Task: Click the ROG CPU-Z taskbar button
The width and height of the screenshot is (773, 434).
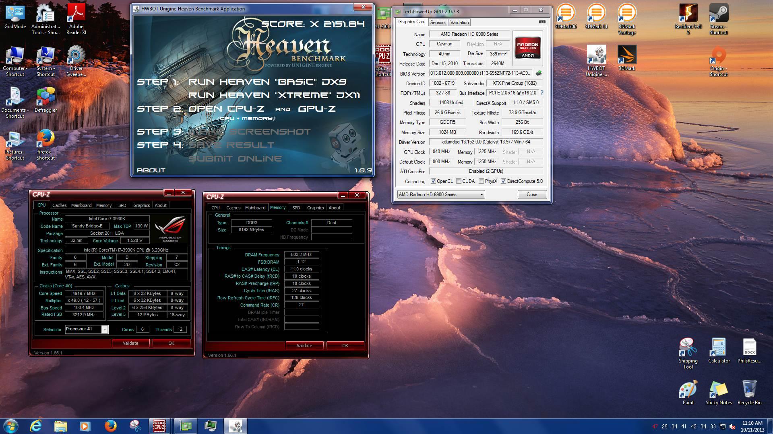Action: click(x=159, y=426)
